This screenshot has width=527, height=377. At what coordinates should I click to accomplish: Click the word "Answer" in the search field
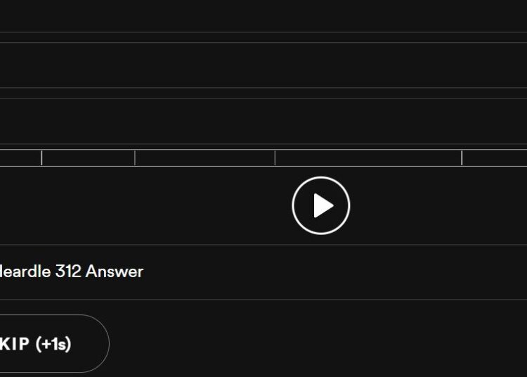pos(115,271)
